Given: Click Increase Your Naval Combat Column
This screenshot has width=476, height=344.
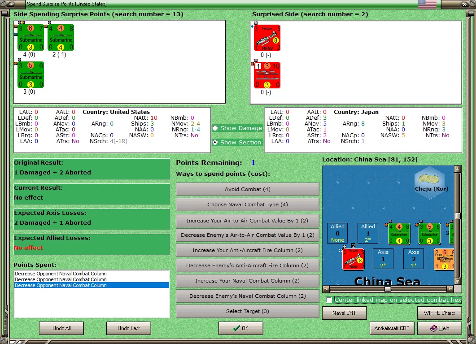Looking at the screenshot, I should 247,281.
